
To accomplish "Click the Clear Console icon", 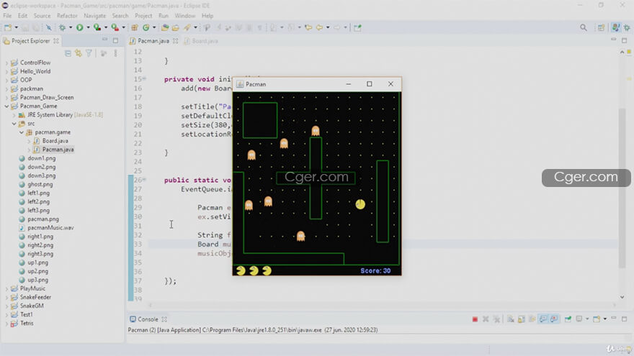I will click(x=511, y=319).
